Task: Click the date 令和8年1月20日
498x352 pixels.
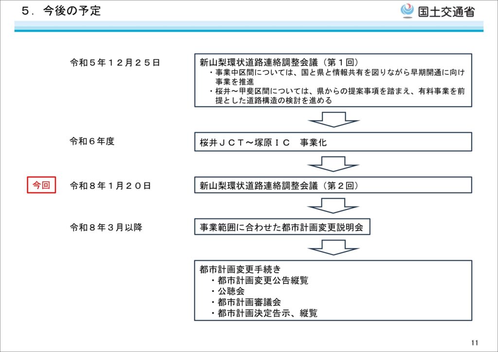Action: [110, 185]
